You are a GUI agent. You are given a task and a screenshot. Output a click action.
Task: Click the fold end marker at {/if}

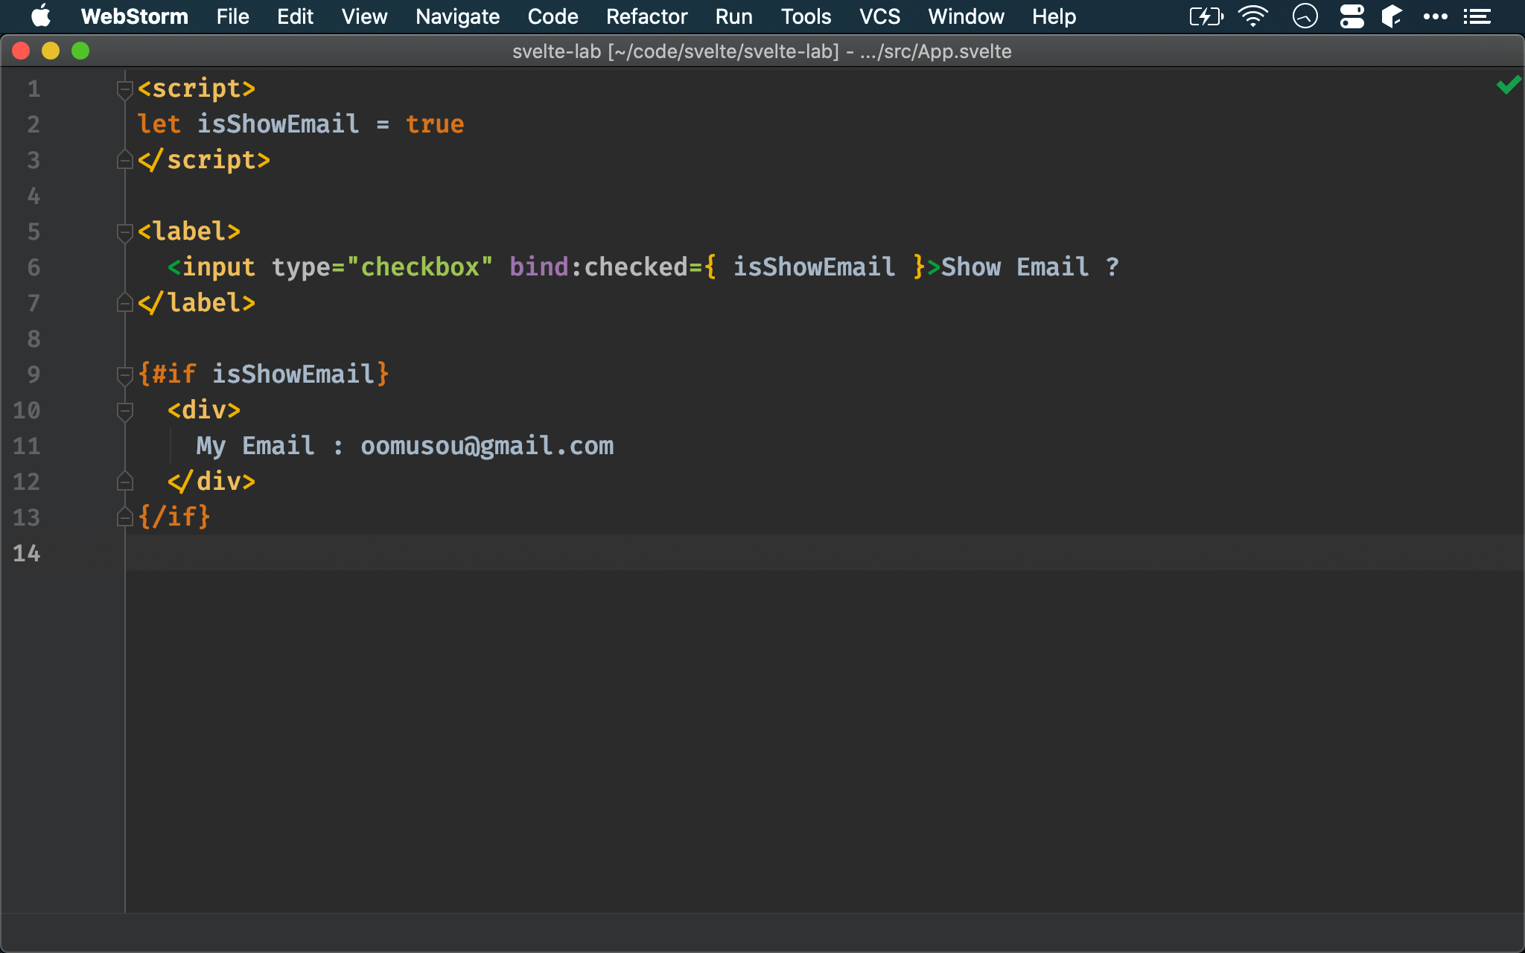point(124,517)
